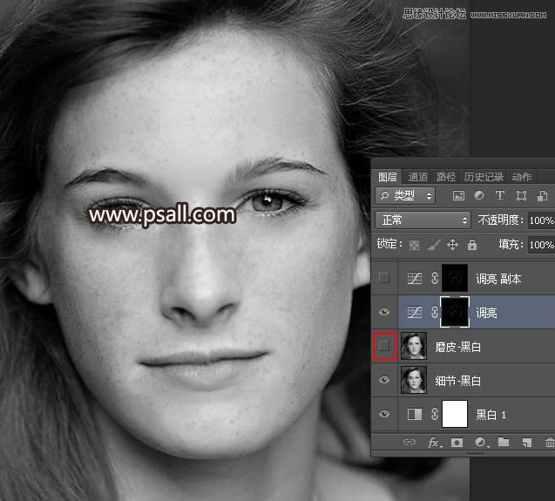Click the lock position move icon
Viewport: 555px width, 501px height.
(x=452, y=246)
